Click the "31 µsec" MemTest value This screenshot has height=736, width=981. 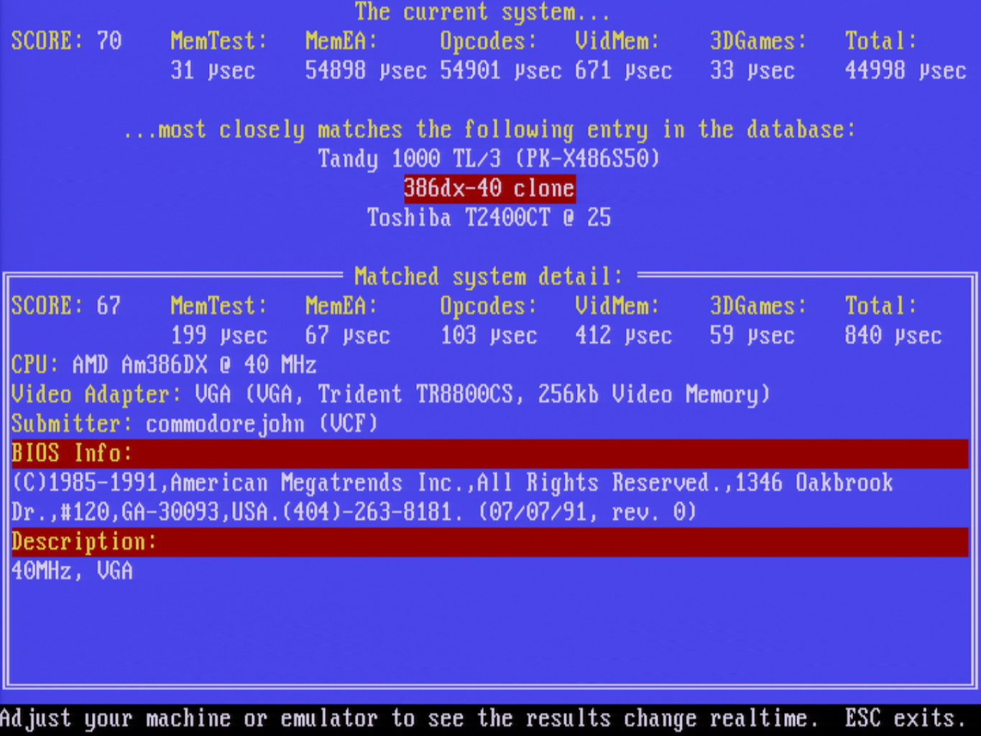tap(213, 70)
